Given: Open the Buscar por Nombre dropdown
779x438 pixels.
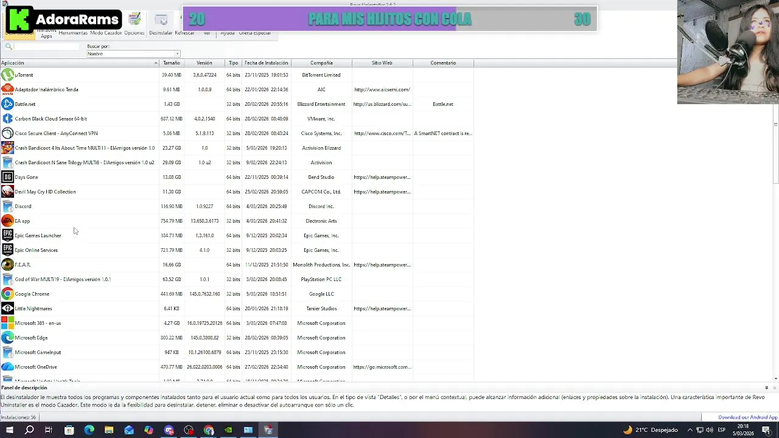Looking at the screenshot, I should 133,54.
